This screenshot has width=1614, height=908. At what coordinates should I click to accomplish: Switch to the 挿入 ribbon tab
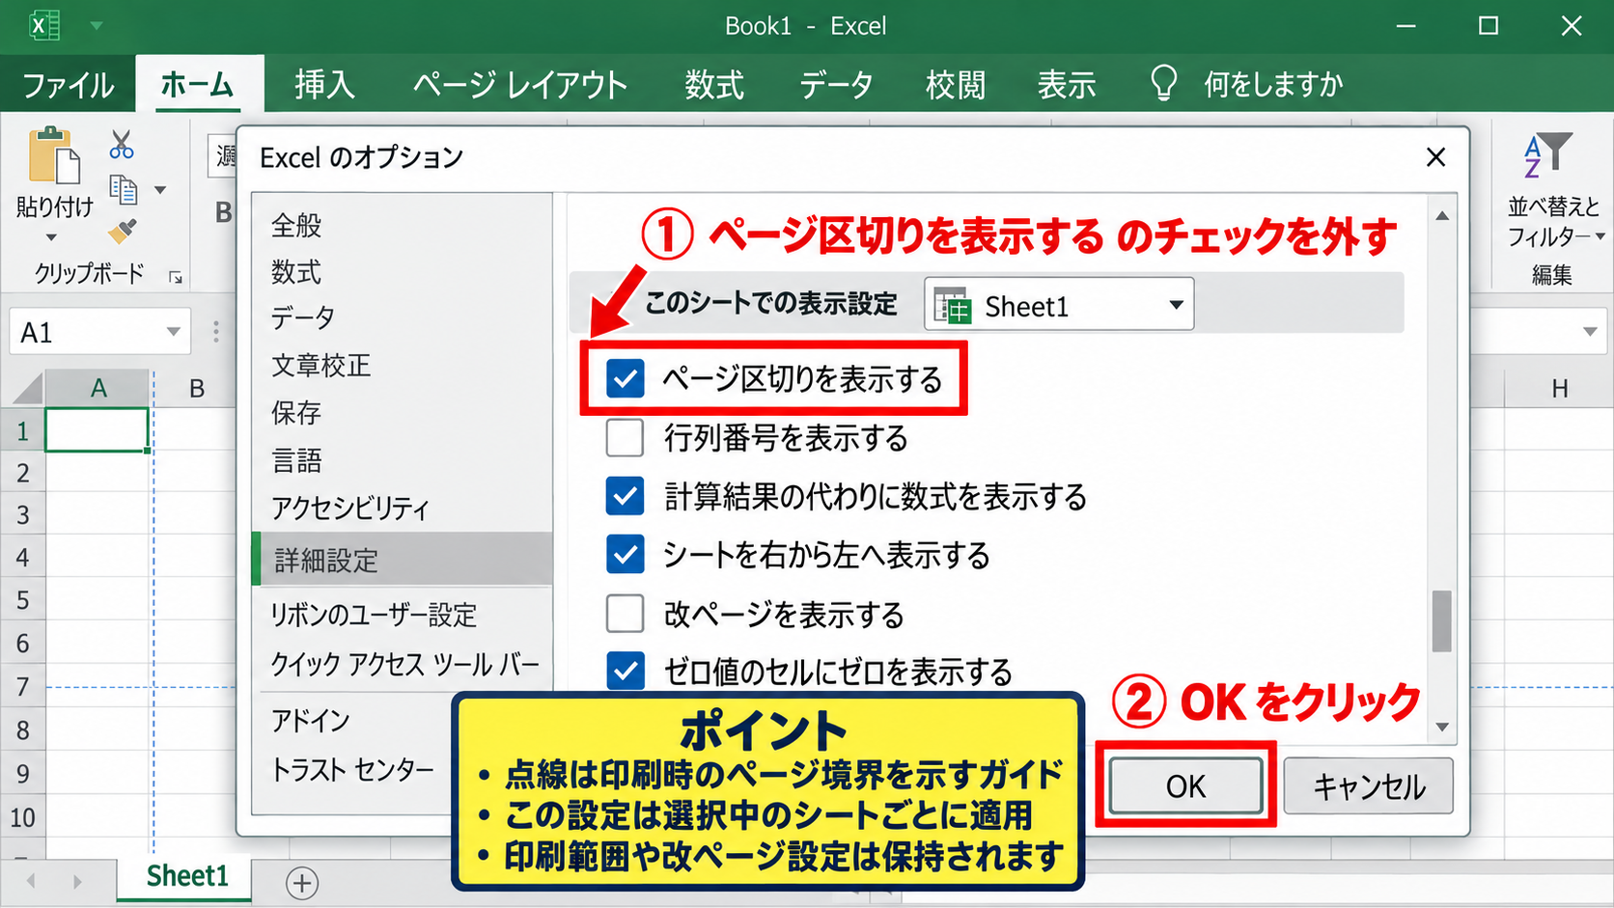pyautogui.click(x=324, y=85)
